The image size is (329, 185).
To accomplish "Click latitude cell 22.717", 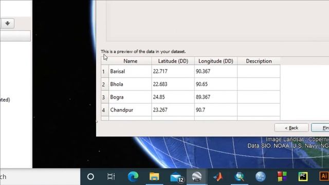I will pos(173,71).
